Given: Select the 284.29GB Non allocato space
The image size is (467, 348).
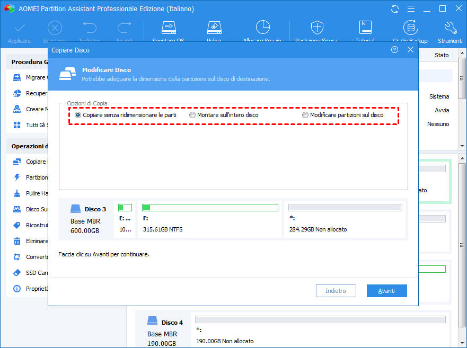Looking at the screenshot, I should [x=345, y=219].
